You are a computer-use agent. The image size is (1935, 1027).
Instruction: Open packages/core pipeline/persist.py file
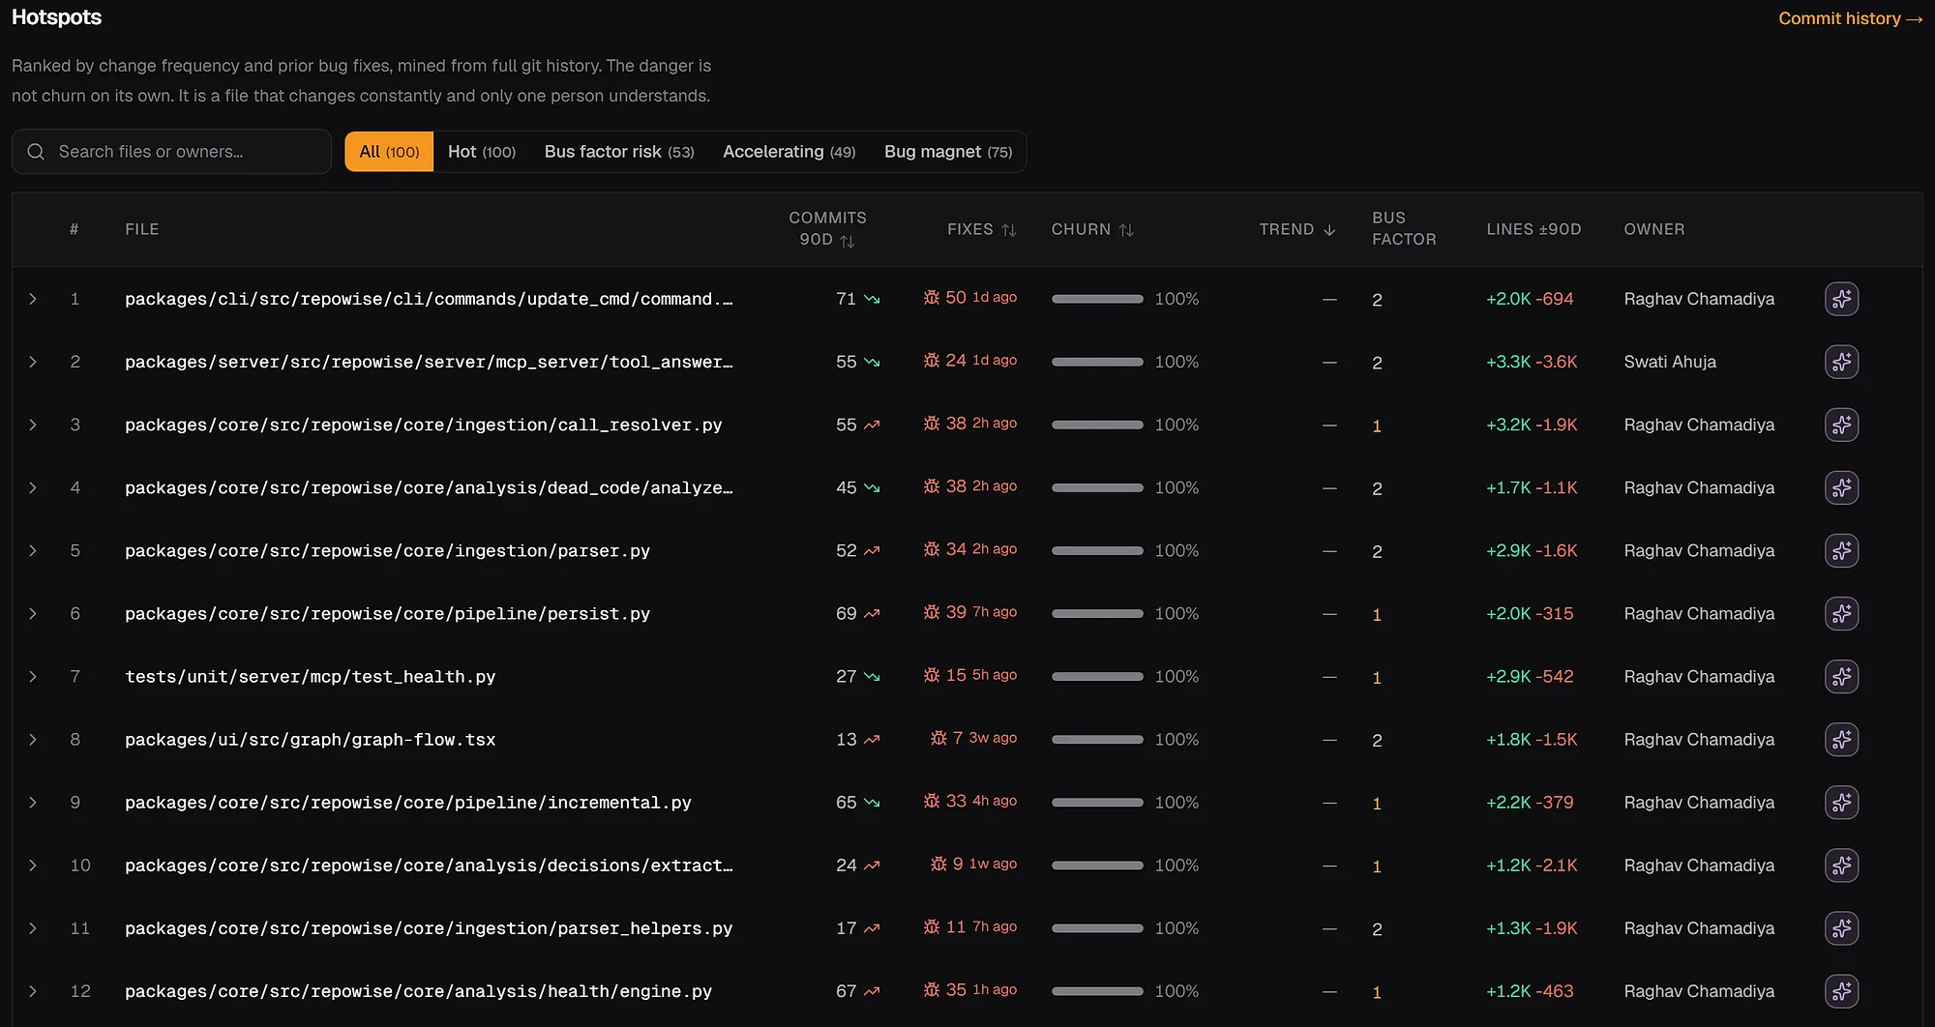pos(387,613)
